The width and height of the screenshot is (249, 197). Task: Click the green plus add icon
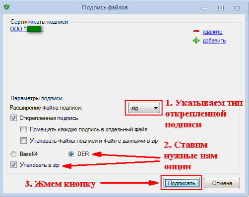196,40
